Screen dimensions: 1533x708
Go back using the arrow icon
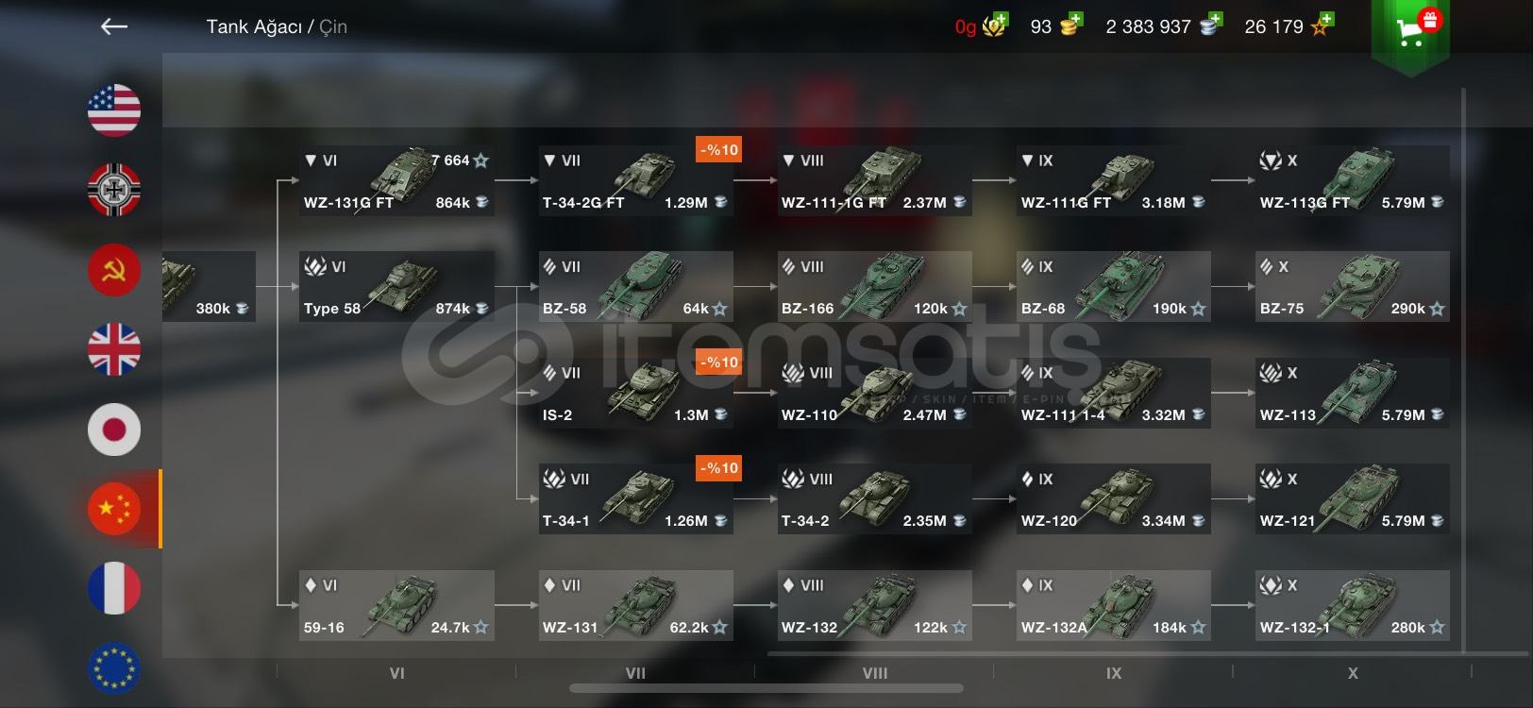tap(114, 26)
